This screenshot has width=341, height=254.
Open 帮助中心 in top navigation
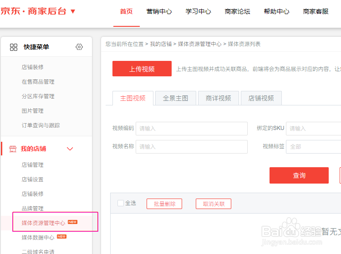click(276, 11)
